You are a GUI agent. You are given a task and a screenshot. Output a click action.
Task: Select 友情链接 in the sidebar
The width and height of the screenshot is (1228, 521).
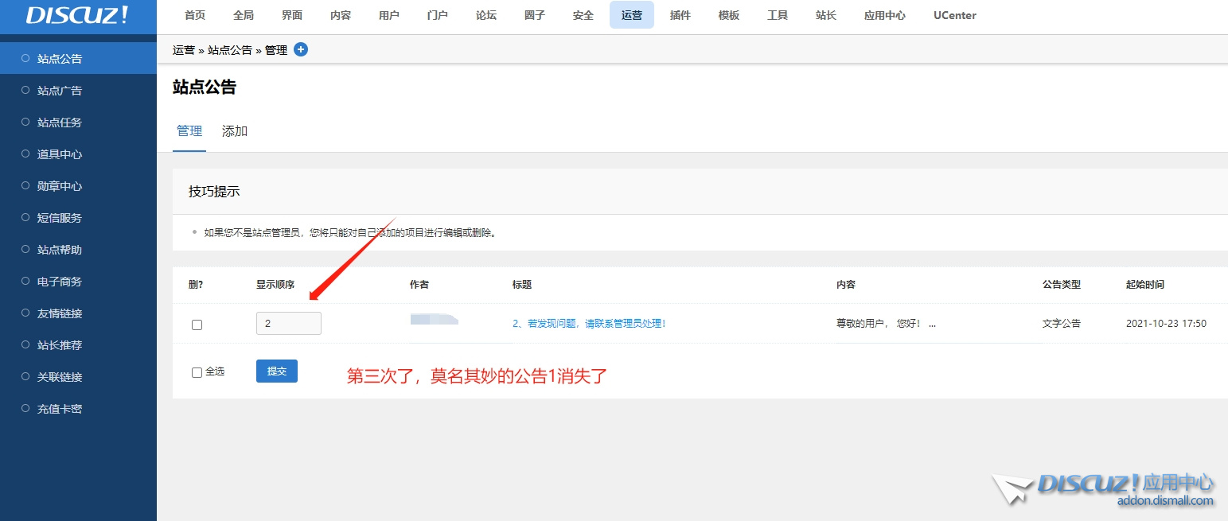pyautogui.click(x=60, y=313)
